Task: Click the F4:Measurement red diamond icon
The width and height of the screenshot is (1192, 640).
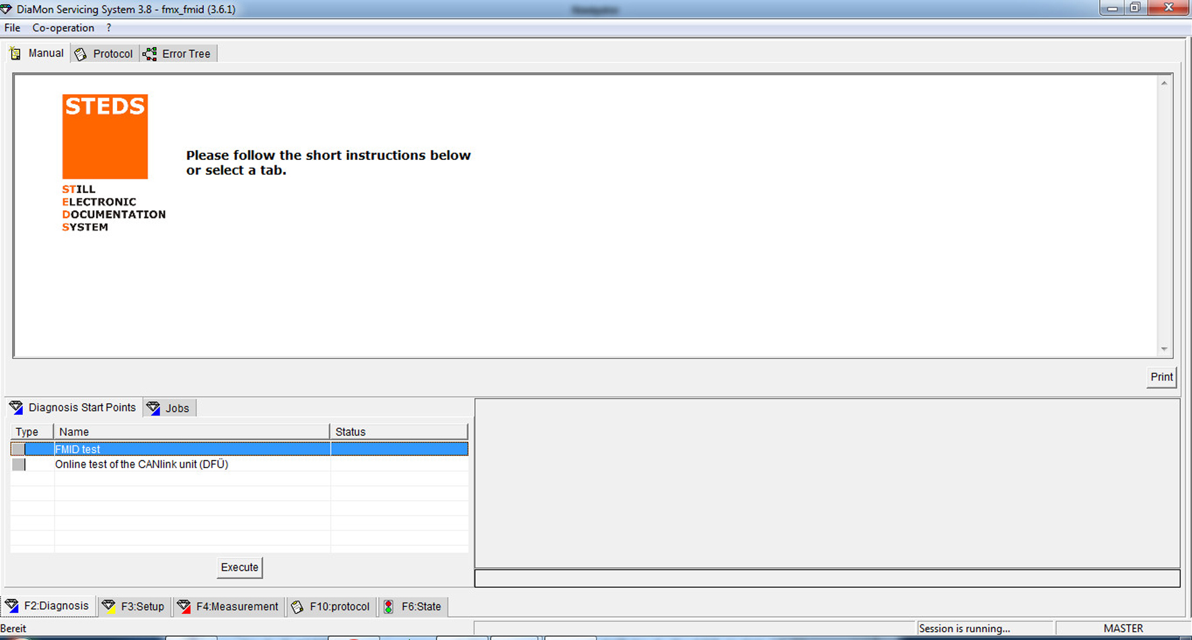Action: point(184,606)
